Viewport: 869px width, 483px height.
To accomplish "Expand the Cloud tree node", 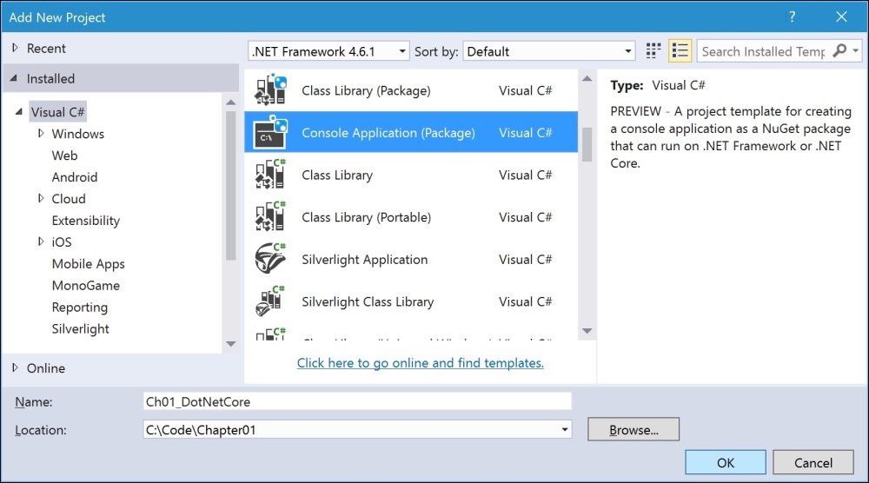I will (x=41, y=198).
